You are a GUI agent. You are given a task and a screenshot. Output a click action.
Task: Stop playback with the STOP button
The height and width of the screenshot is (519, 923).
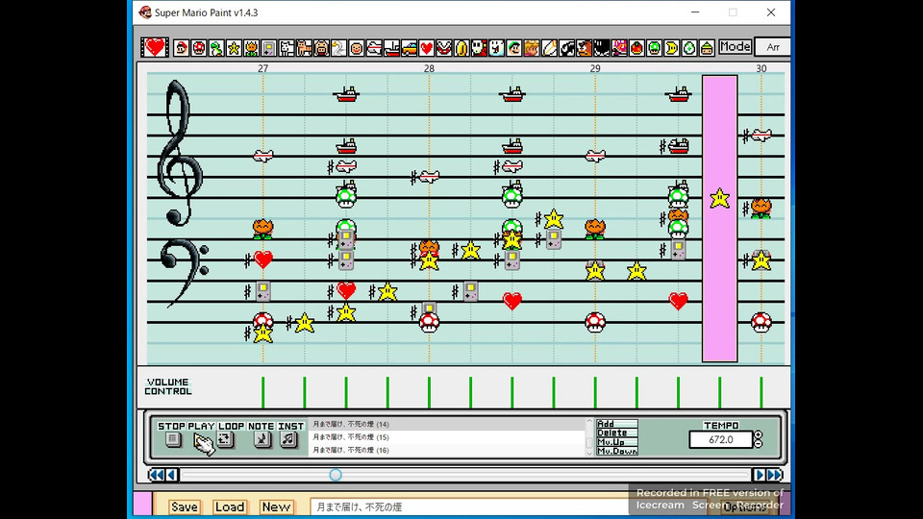click(172, 439)
